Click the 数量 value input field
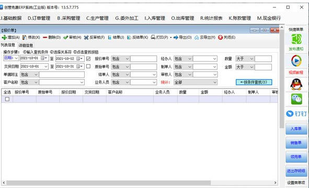 263,58
